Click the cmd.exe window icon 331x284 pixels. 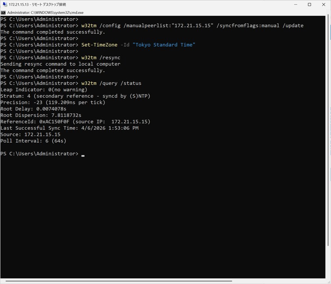click(3, 13)
